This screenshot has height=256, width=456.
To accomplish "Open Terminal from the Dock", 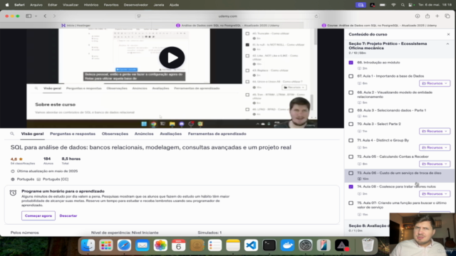I will click(x=269, y=245).
